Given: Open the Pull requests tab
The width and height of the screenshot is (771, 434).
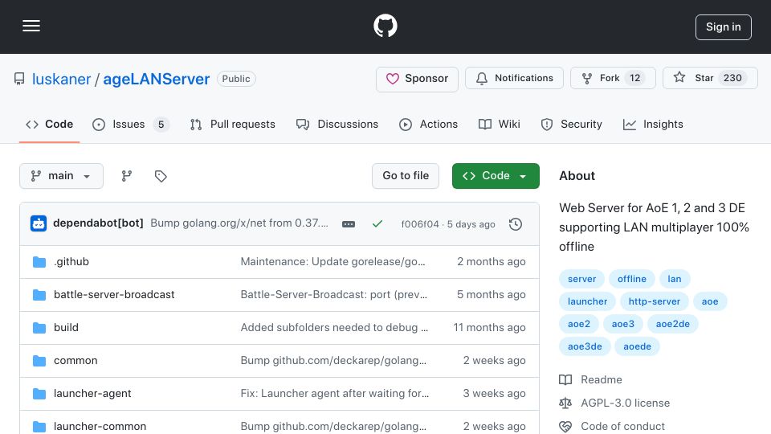Looking at the screenshot, I should [x=233, y=125].
